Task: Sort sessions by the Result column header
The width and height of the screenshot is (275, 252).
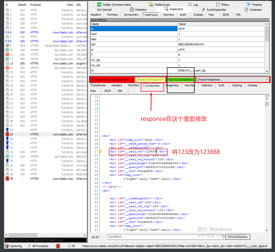Action: tap(22, 5)
